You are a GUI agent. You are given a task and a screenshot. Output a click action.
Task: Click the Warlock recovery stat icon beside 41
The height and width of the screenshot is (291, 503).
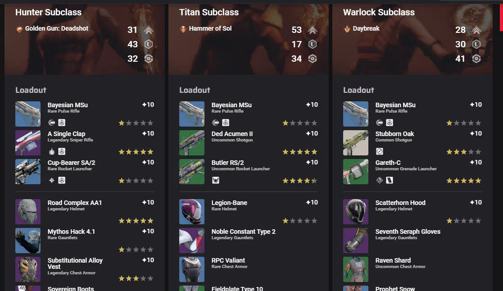(476, 59)
